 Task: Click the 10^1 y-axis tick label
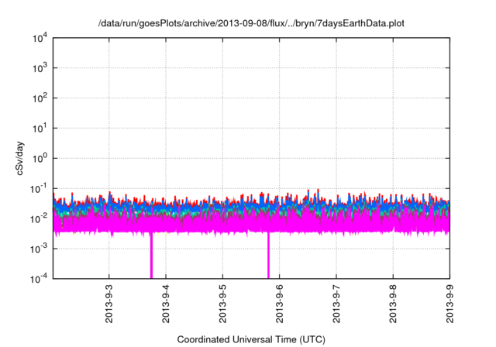(x=40, y=129)
